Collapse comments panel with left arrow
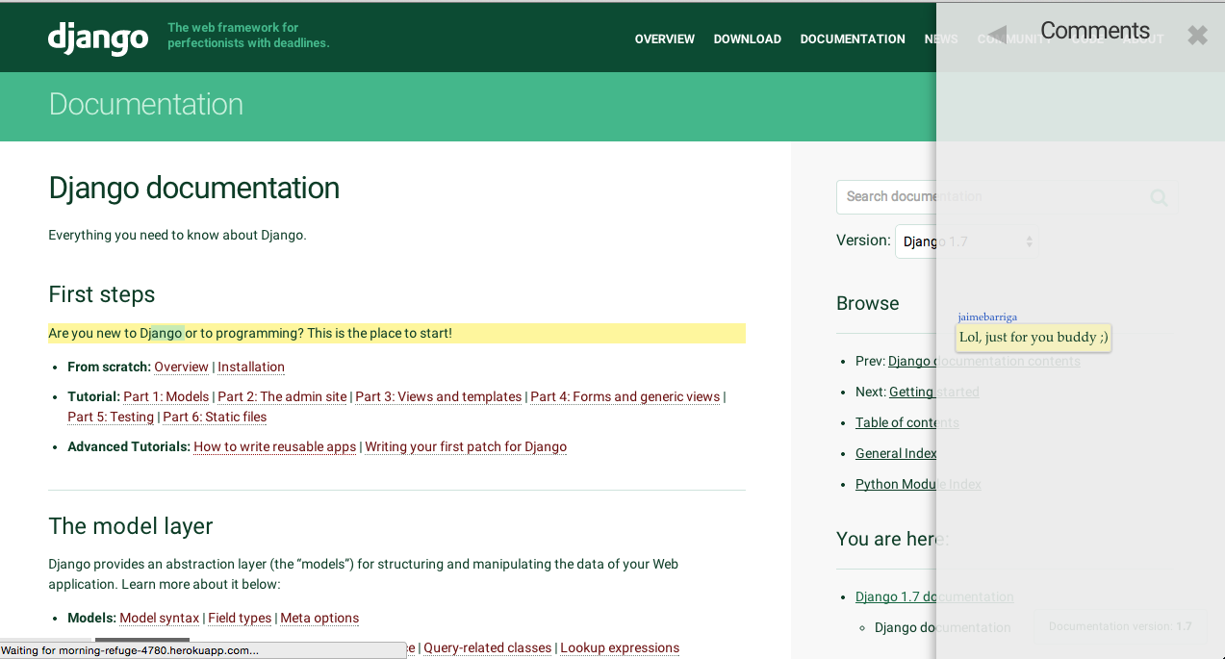Screen dimensions: 1225x659 point(997,35)
